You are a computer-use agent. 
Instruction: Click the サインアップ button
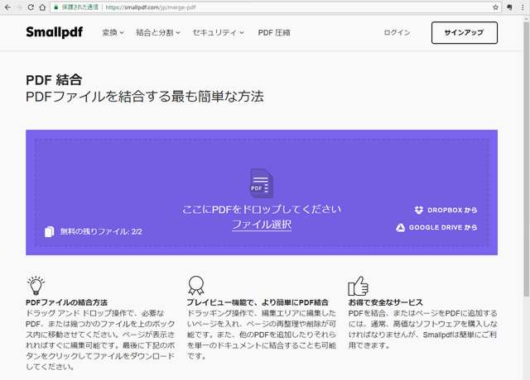click(x=464, y=33)
